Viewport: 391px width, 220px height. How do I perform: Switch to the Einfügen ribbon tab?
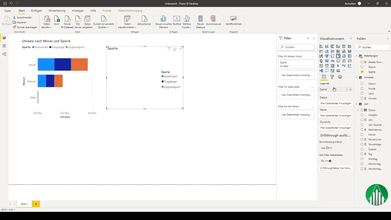(x=37, y=11)
